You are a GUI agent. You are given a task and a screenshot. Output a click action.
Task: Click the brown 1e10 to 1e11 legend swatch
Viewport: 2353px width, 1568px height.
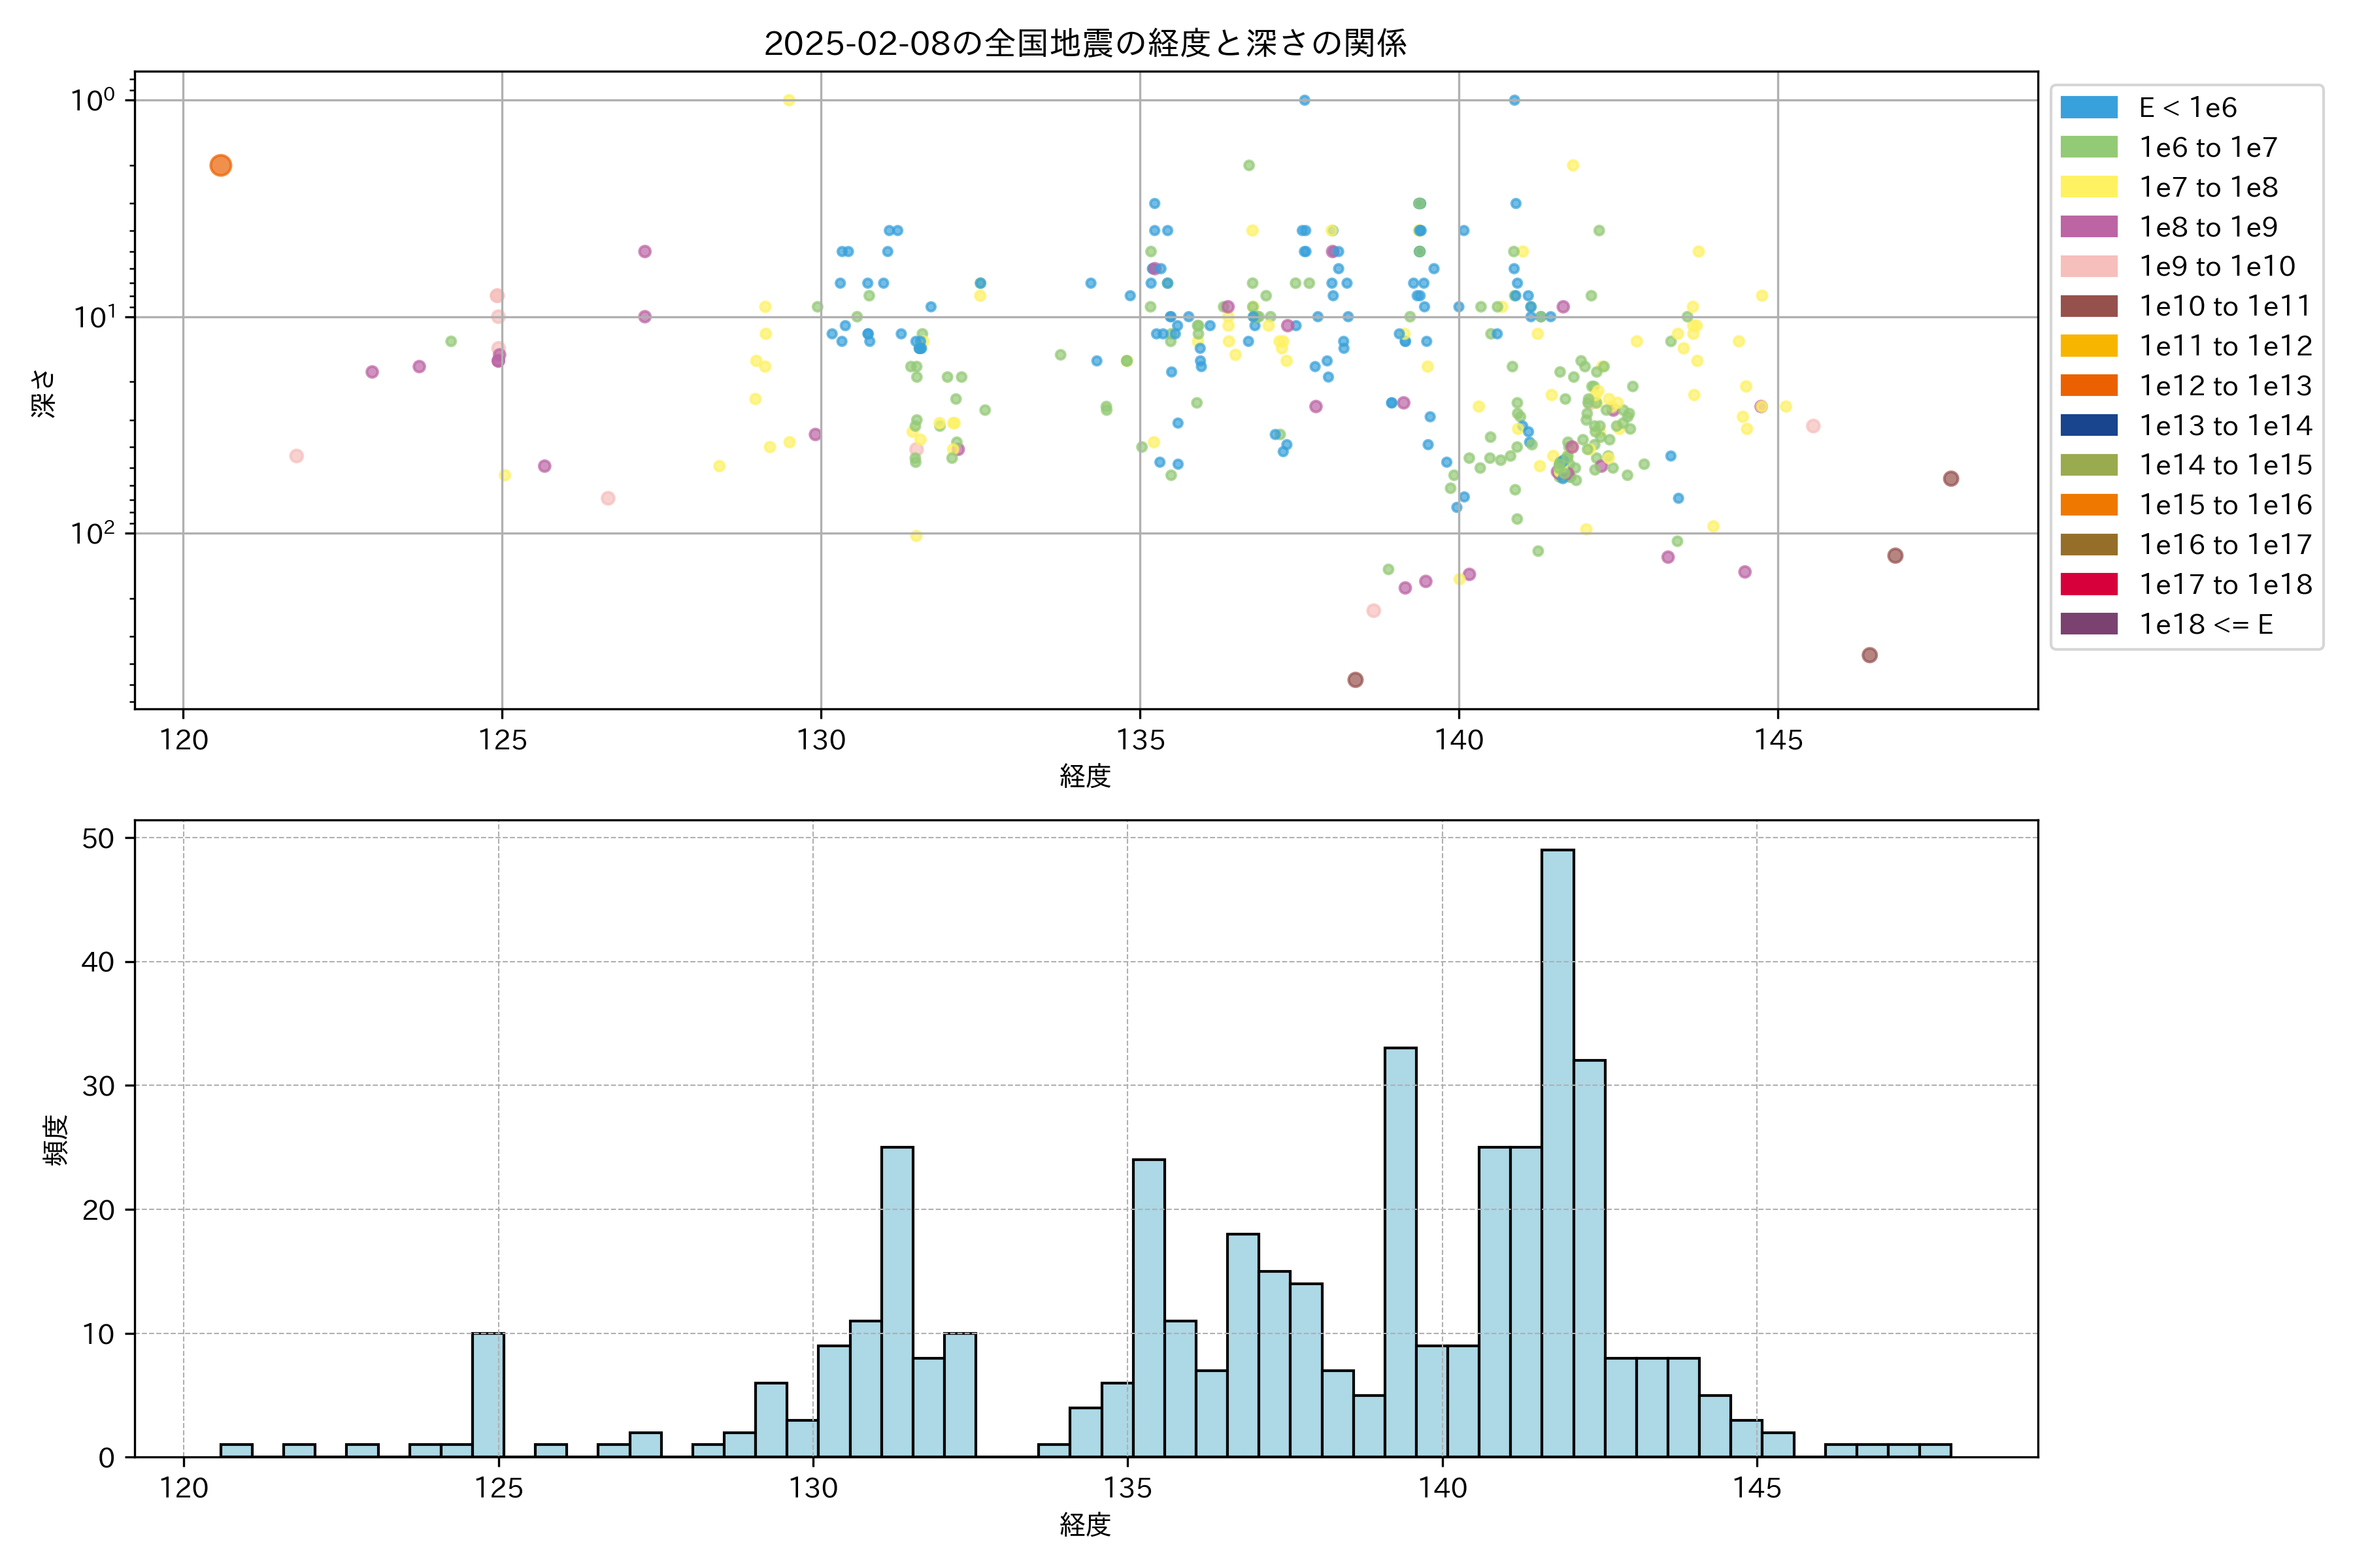pos(2088,306)
